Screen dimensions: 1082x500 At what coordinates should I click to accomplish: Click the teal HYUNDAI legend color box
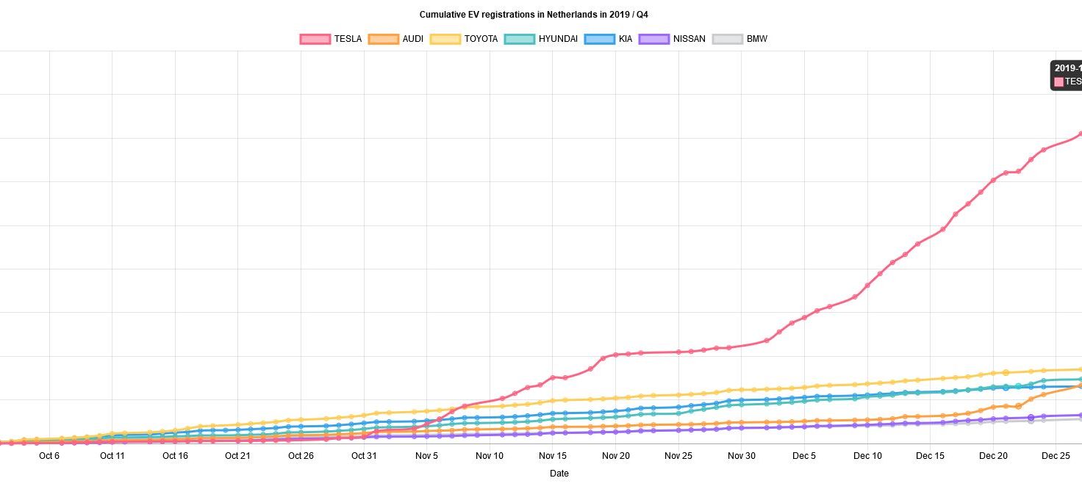point(520,39)
